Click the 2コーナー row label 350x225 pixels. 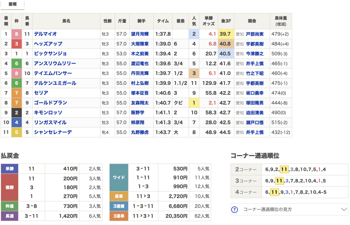coord(246,169)
